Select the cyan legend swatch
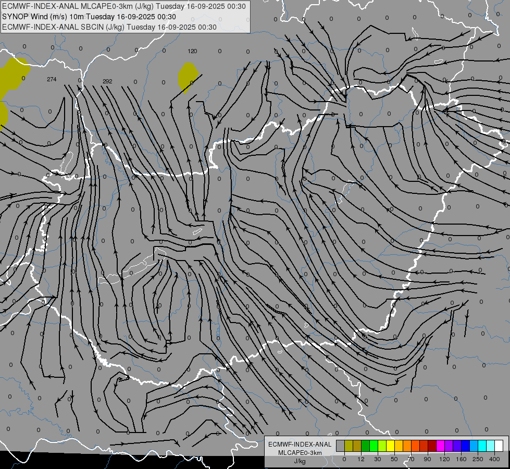 click(x=482, y=446)
